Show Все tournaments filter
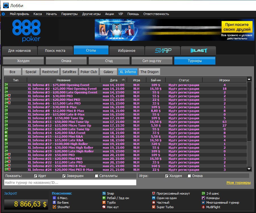This screenshot has width=256, height=213. coord(12,72)
